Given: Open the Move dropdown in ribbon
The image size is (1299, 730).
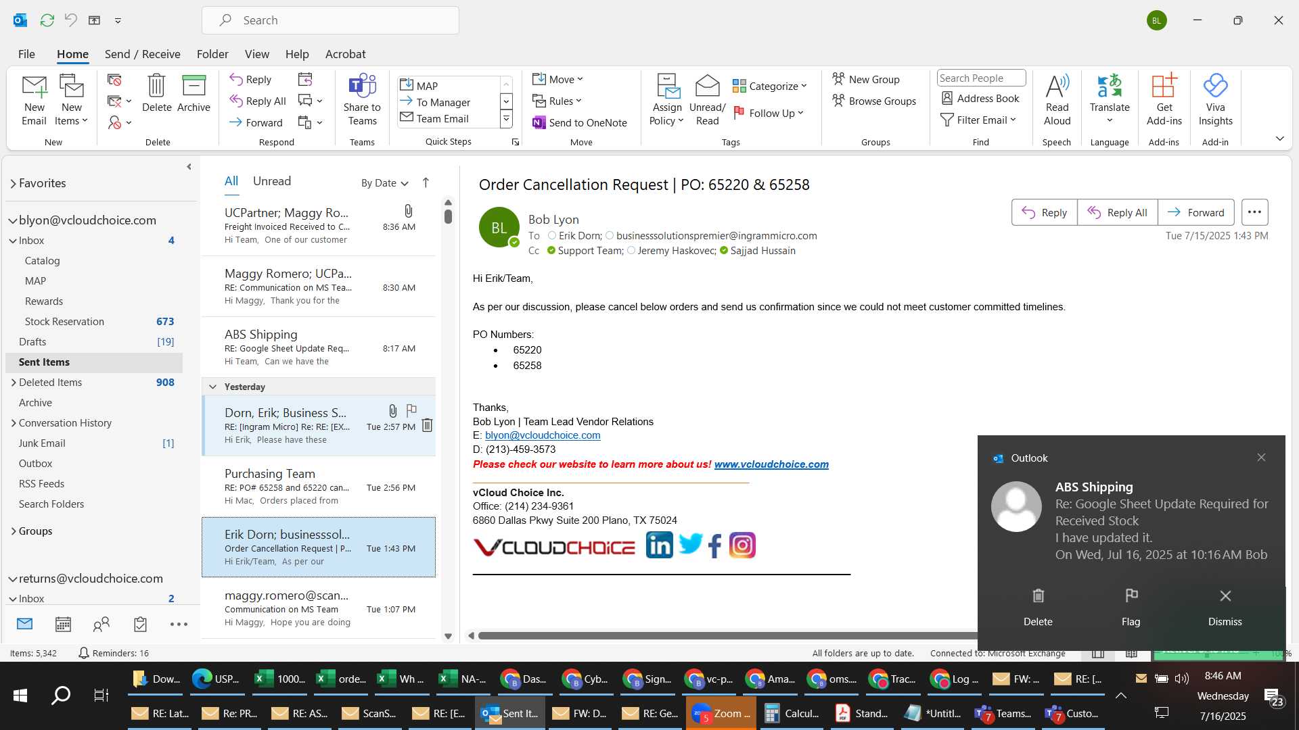Looking at the screenshot, I should pos(557,79).
